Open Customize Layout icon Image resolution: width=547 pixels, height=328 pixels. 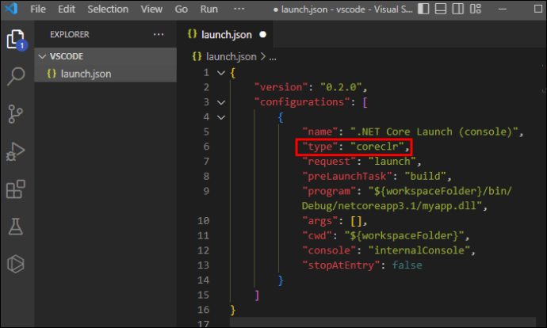pos(475,9)
